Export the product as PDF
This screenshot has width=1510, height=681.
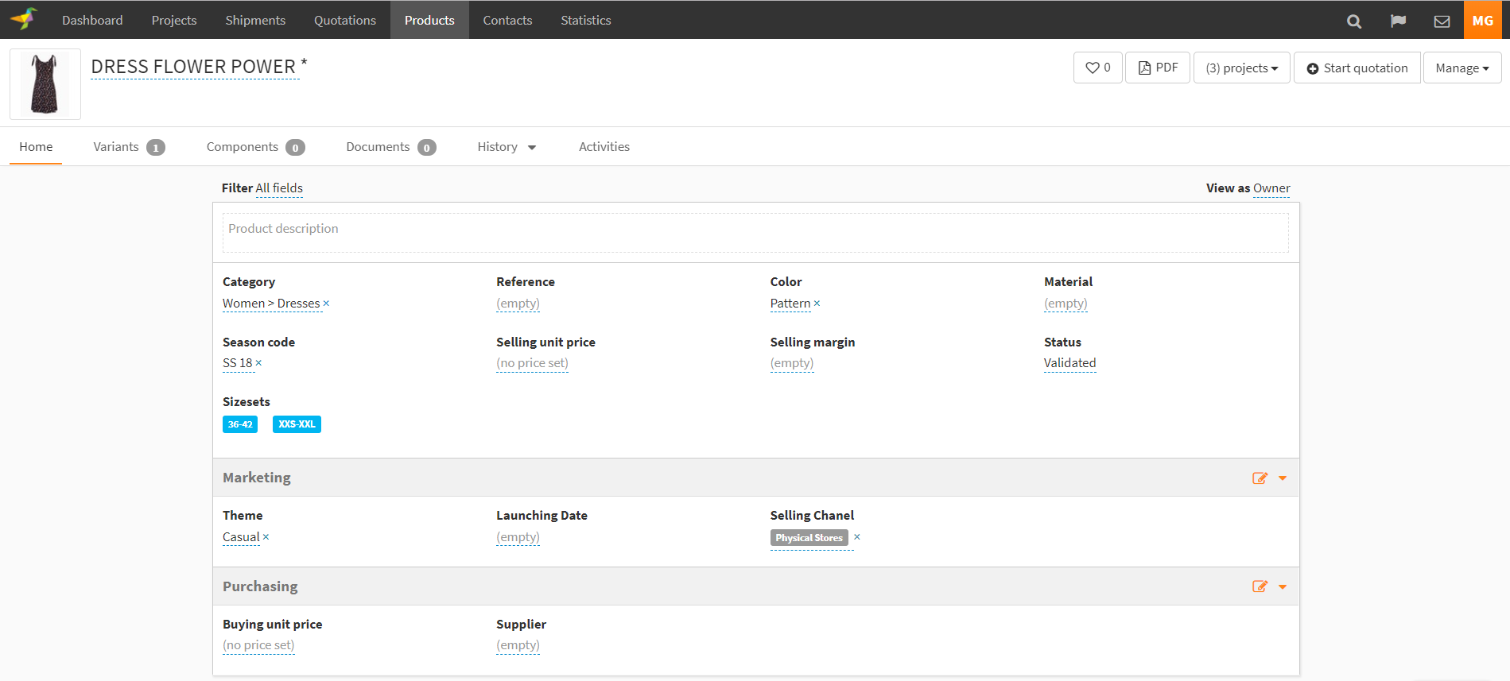point(1157,68)
